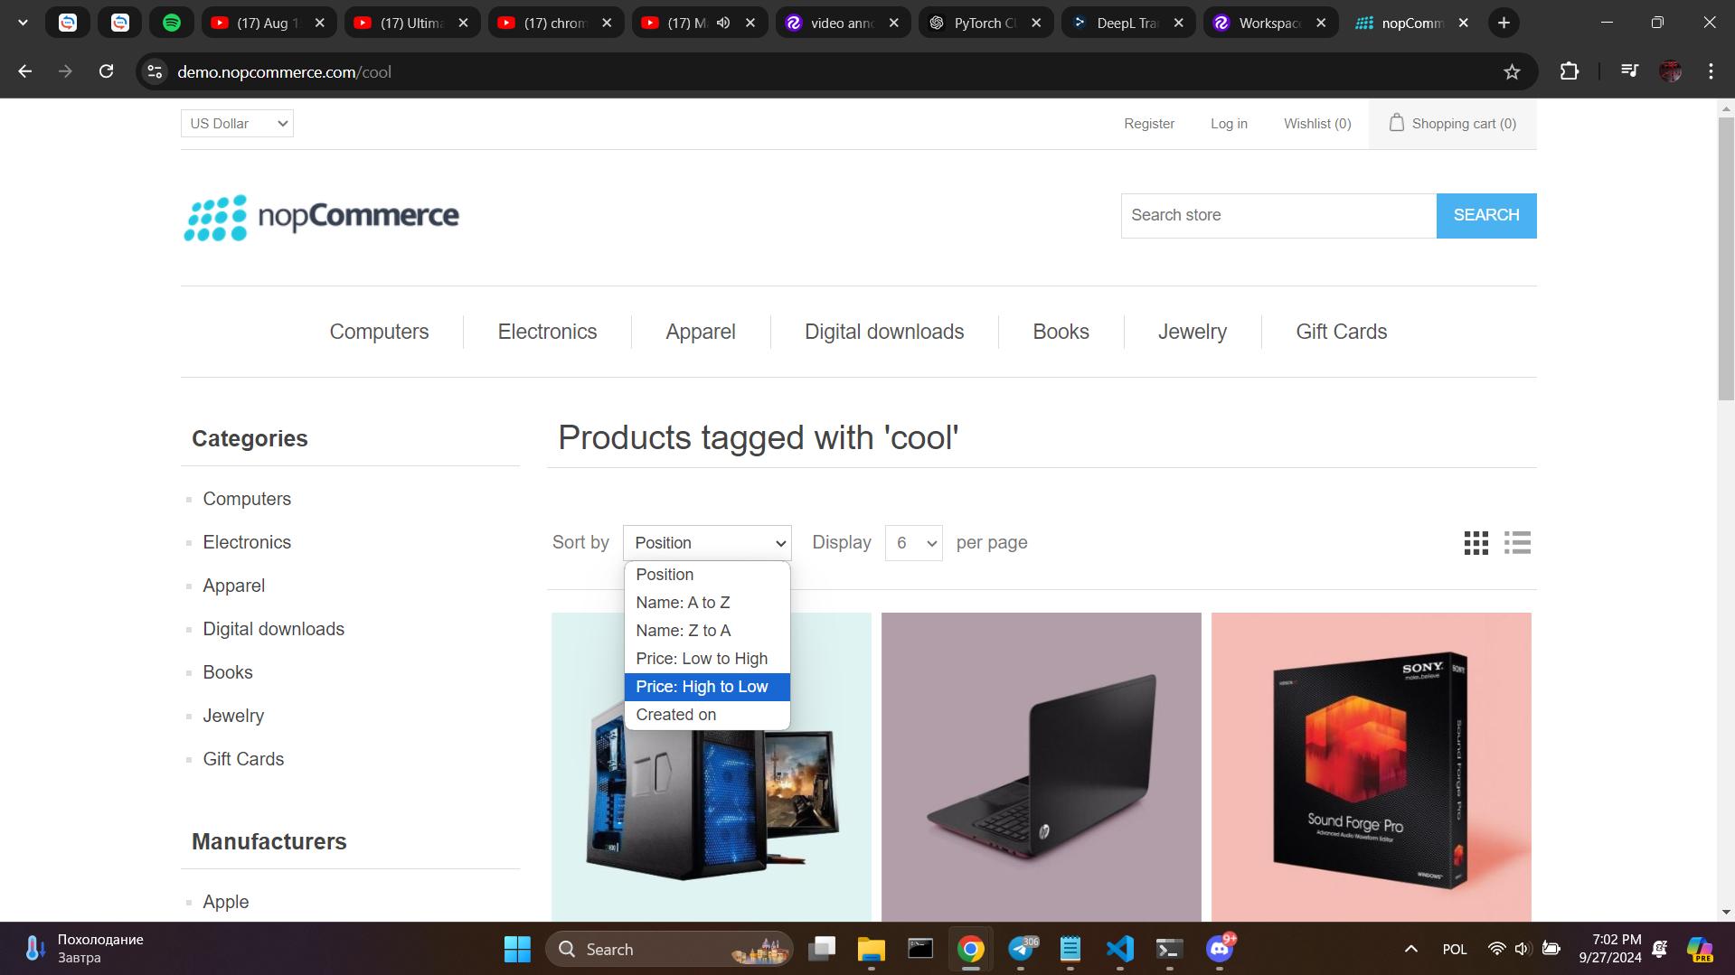1735x975 pixels.
Task: Open the Gift Cards top menu
Action: (x=1341, y=332)
